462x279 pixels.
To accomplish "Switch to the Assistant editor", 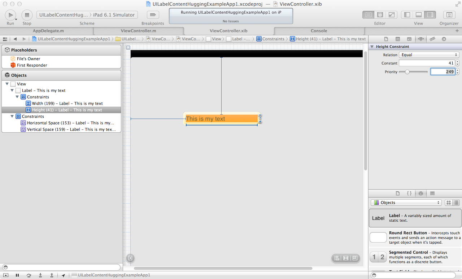I will coord(380,15).
